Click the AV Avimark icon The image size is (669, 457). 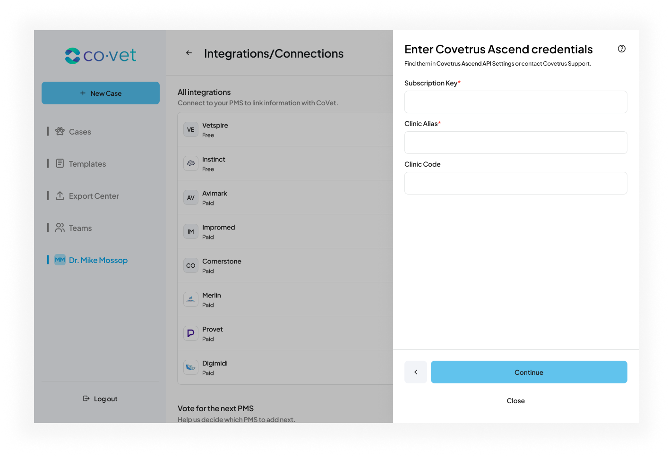click(x=191, y=197)
